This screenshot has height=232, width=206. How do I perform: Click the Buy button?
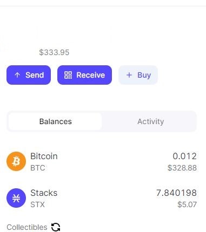click(x=138, y=75)
